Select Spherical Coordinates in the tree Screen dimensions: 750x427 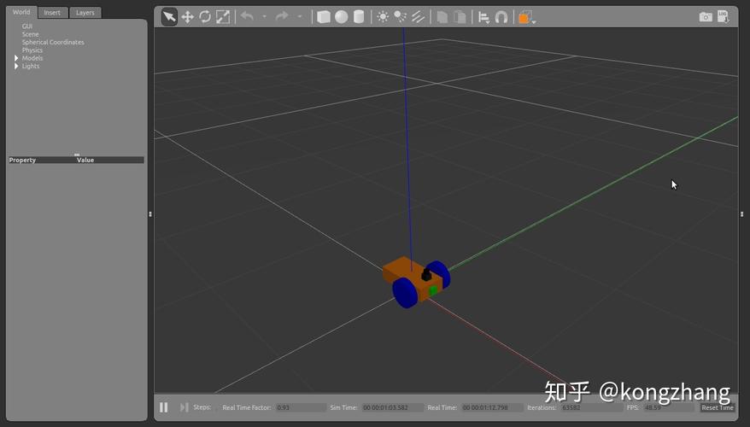(x=53, y=42)
